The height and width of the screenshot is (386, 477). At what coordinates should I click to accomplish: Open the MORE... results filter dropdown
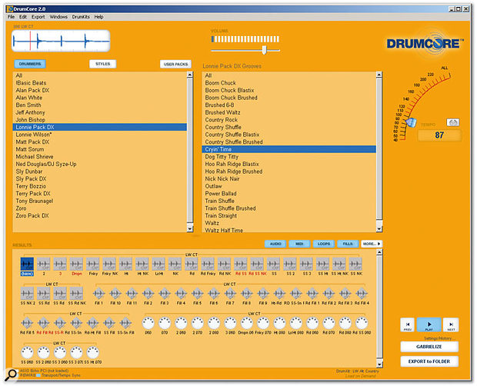tap(372, 244)
